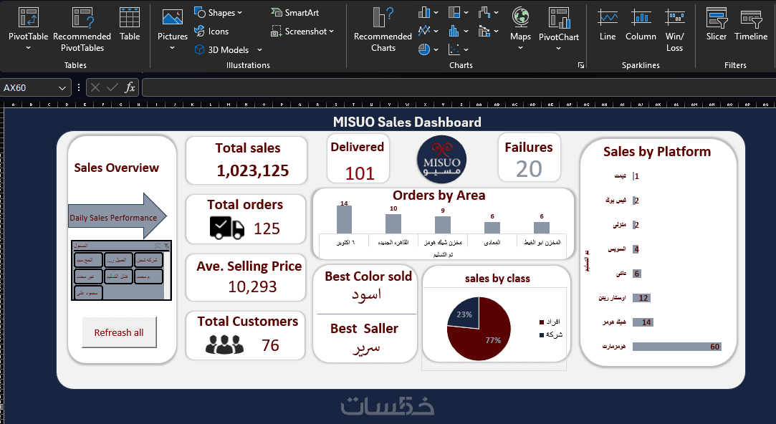The height and width of the screenshot is (424, 776).
Task: Expand the Maps dropdown arrow
Action: click(520, 48)
